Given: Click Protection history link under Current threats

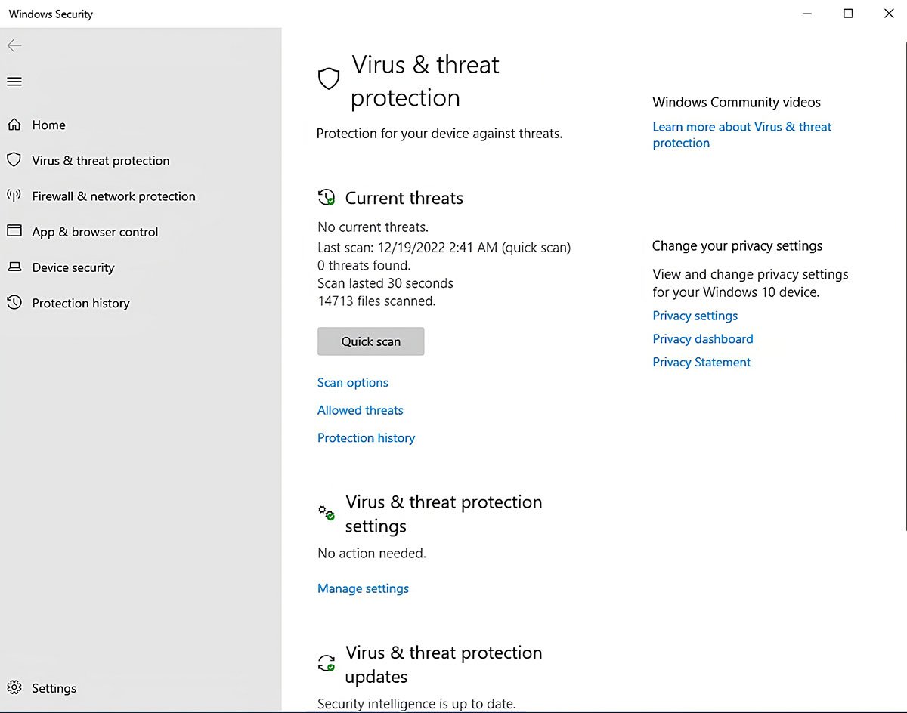Looking at the screenshot, I should [x=366, y=438].
